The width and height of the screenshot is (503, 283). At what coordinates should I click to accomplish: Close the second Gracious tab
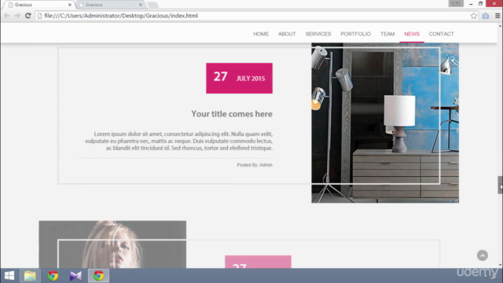click(x=140, y=5)
